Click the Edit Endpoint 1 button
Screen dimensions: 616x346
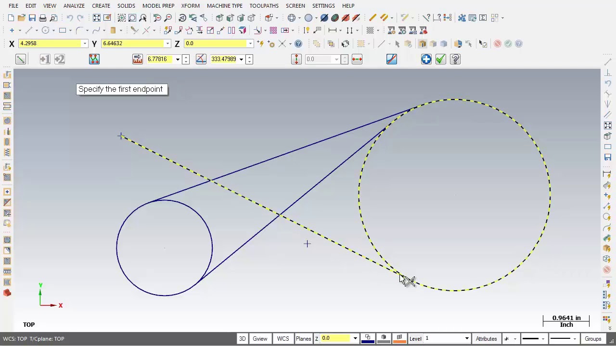click(45, 59)
